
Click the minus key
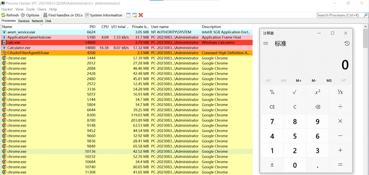click(340, 136)
